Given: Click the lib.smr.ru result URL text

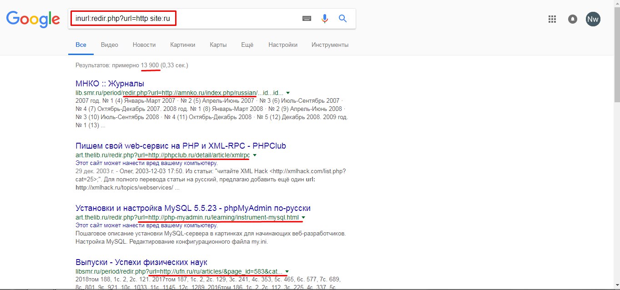Looking at the screenshot, I should (x=179, y=92).
